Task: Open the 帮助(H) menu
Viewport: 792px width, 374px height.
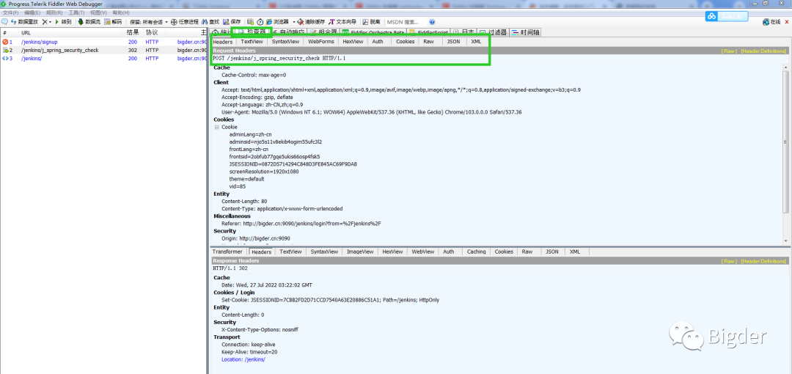Action: click(120, 12)
